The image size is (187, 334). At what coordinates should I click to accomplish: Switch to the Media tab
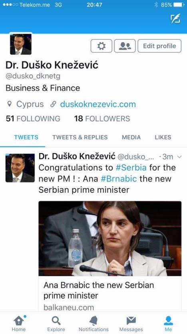tap(131, 138)
